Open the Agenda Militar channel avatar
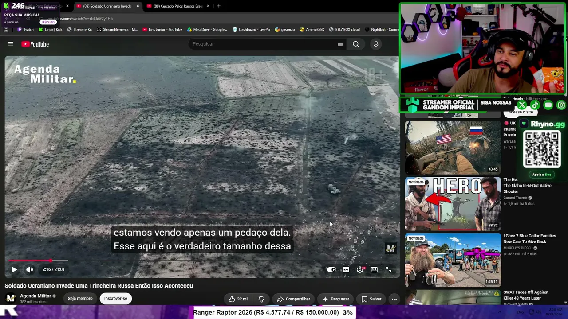Image resolution: width=568 pixels, height=319 pixels. tap(11, 298)
